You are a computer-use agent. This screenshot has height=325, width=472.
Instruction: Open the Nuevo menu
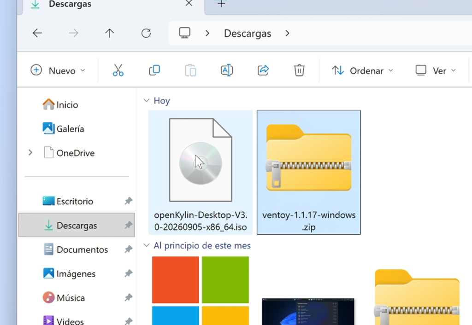pyautogui.click(x=58, y=70)
